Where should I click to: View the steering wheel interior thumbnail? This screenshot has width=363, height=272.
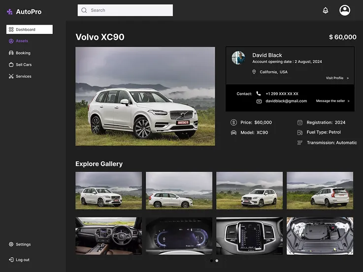click(108, 236)
